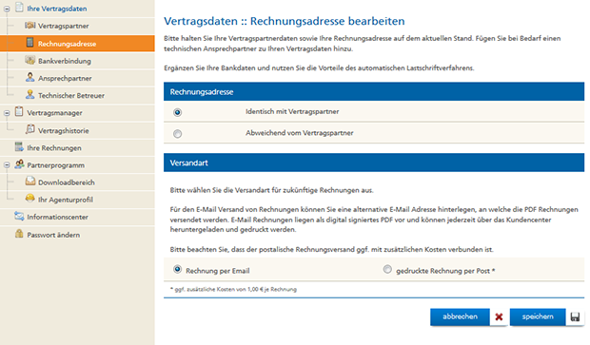Click the Informationscenter icon
The width and height of the screenshot is (590, 345).
pos(19,216)
